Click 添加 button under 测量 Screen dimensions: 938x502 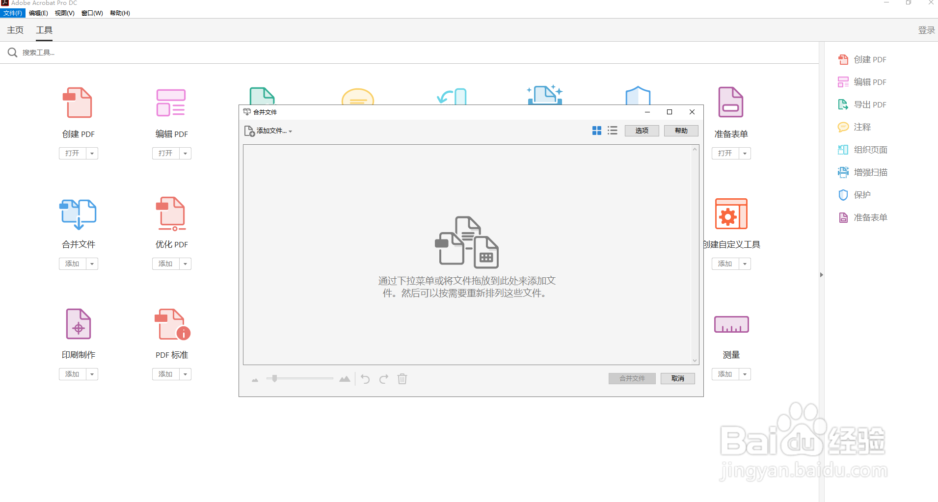pyautogui.click(x=725, y=374)
